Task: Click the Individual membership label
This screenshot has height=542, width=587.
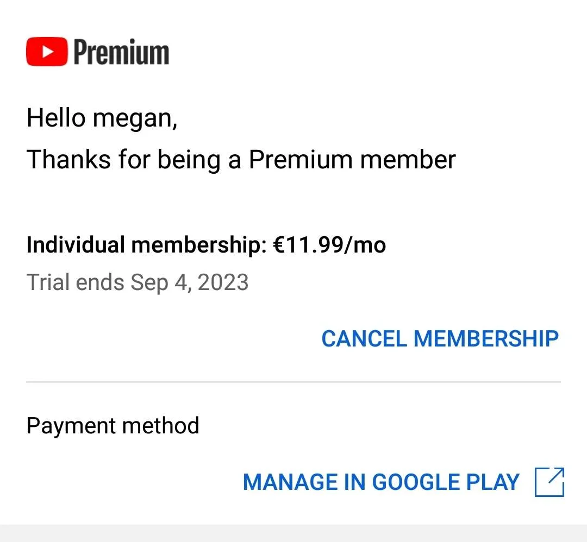Action: [x=146, y=245]
